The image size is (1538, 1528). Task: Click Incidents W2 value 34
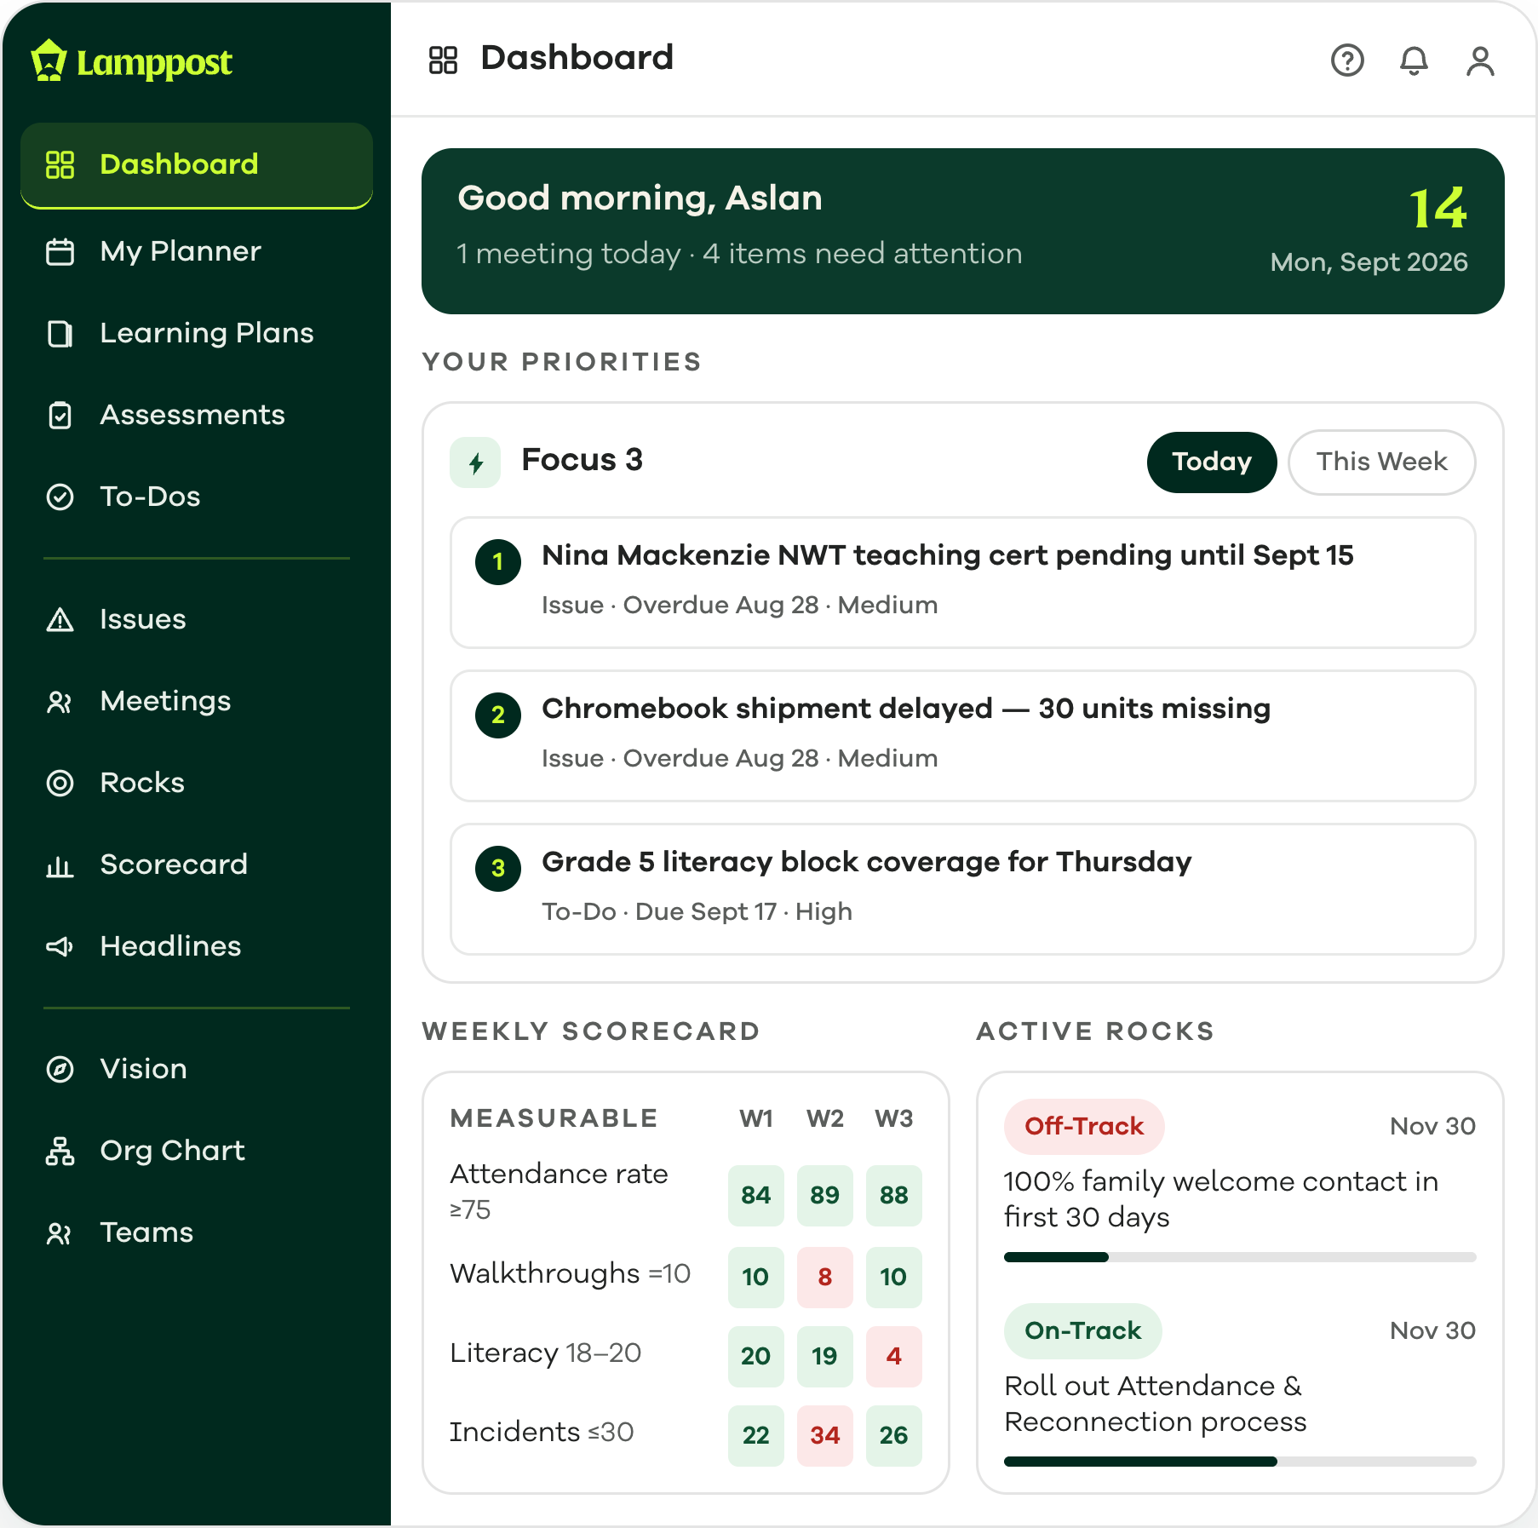824,1435
